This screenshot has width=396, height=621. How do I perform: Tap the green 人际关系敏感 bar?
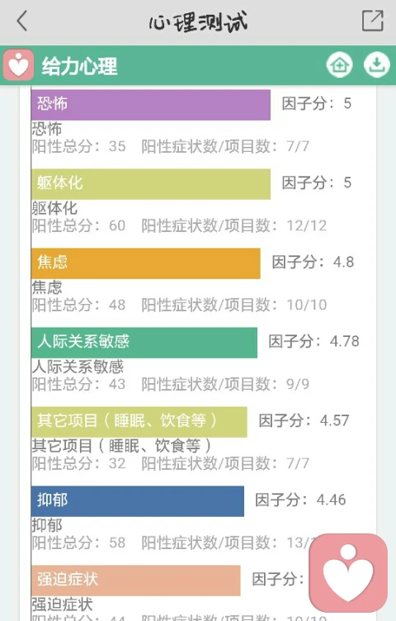(144, 343)
